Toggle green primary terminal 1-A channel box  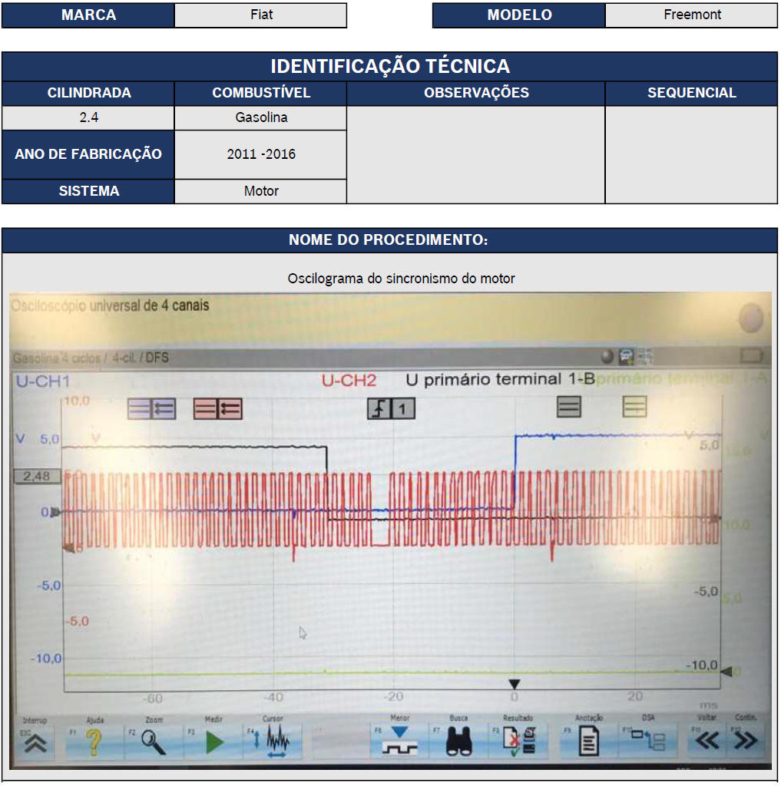pyautogui.click(x=634, y=407)
